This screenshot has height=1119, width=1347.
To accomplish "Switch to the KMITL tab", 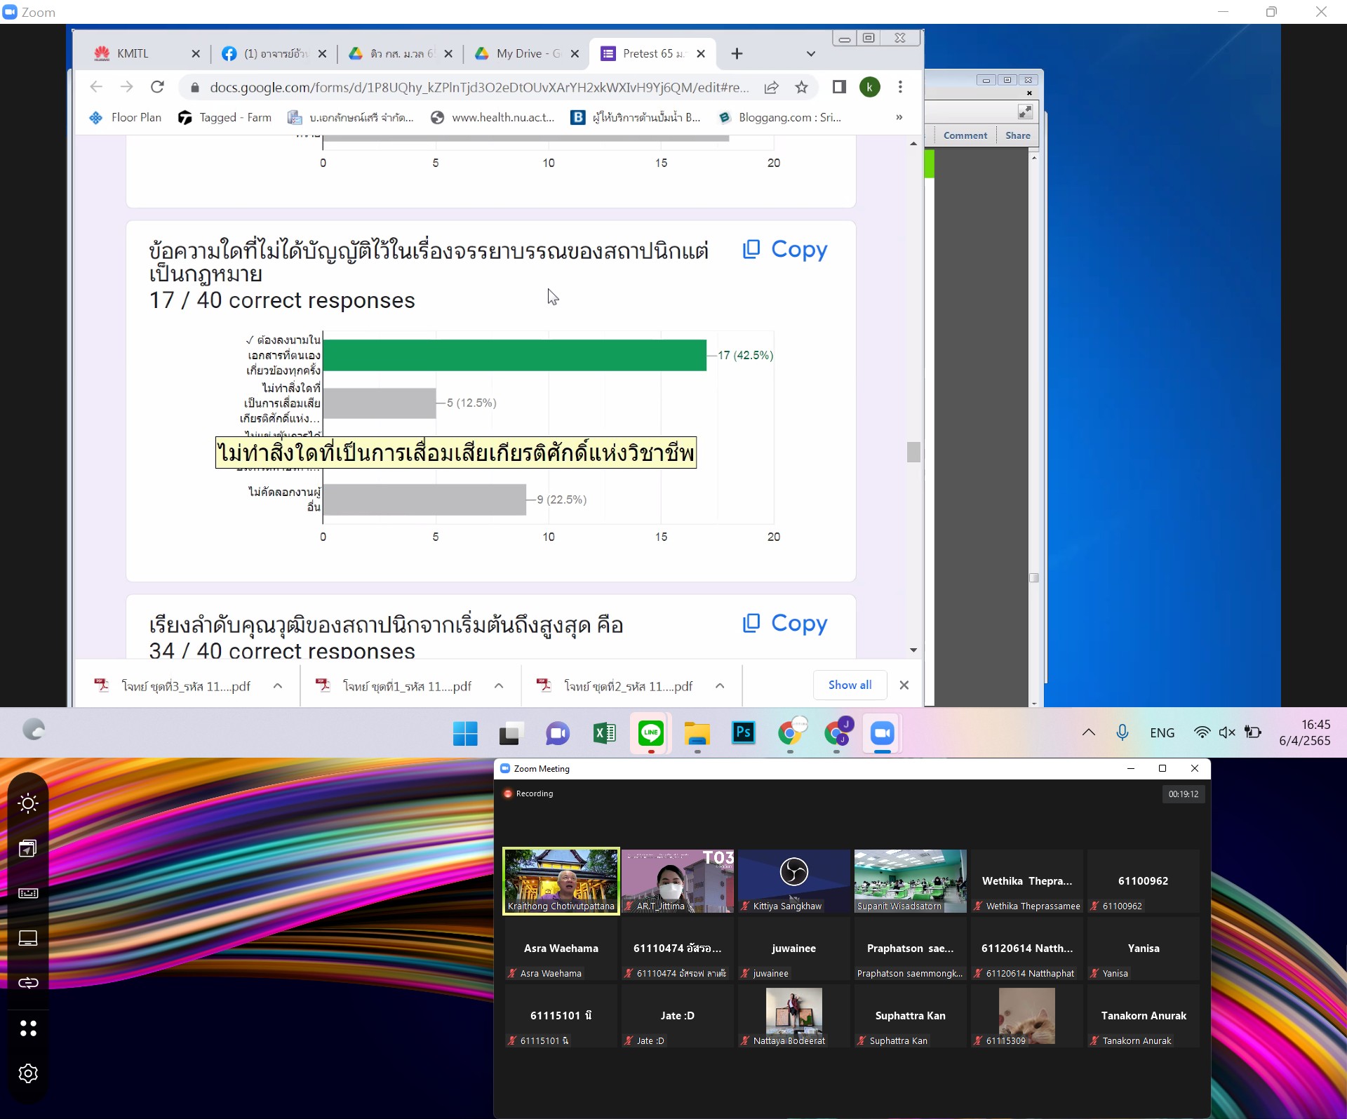I will [133, 54].
